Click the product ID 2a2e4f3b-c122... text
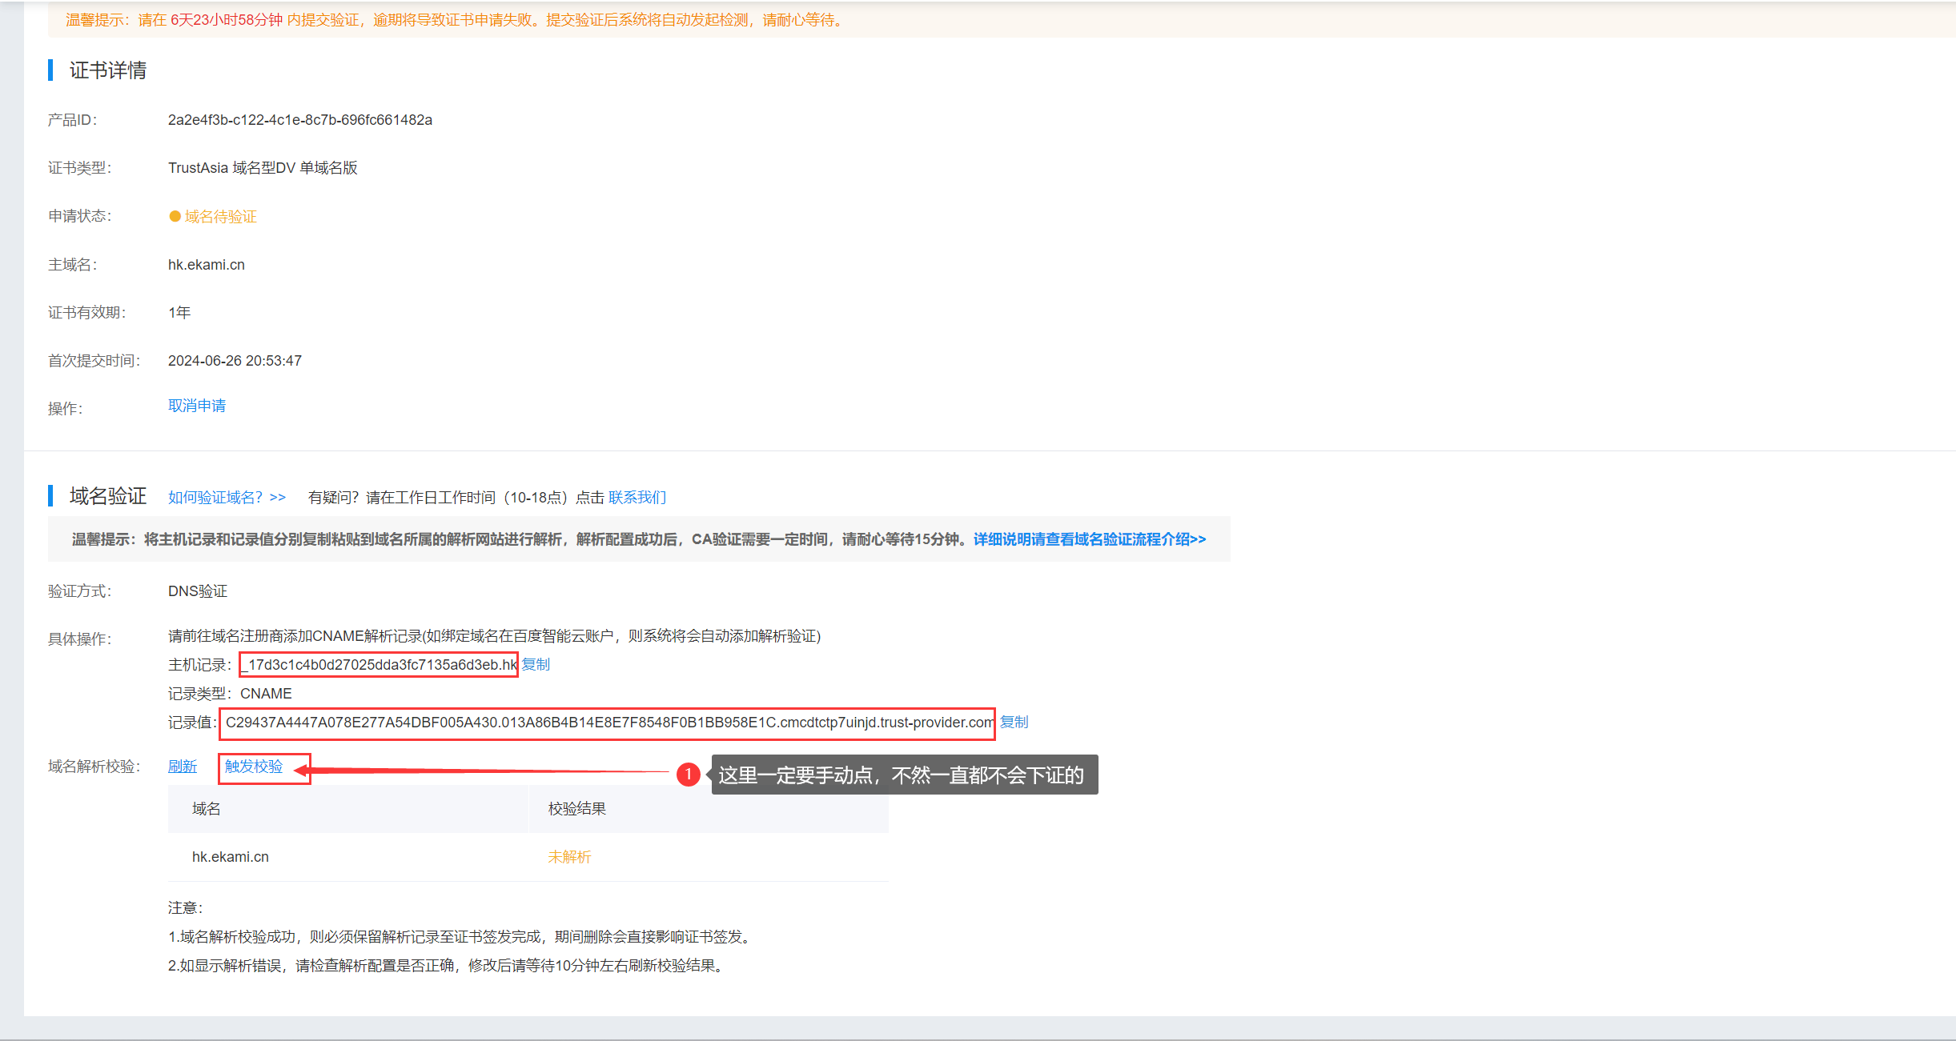1956x1041 pixels. [299, 120]
